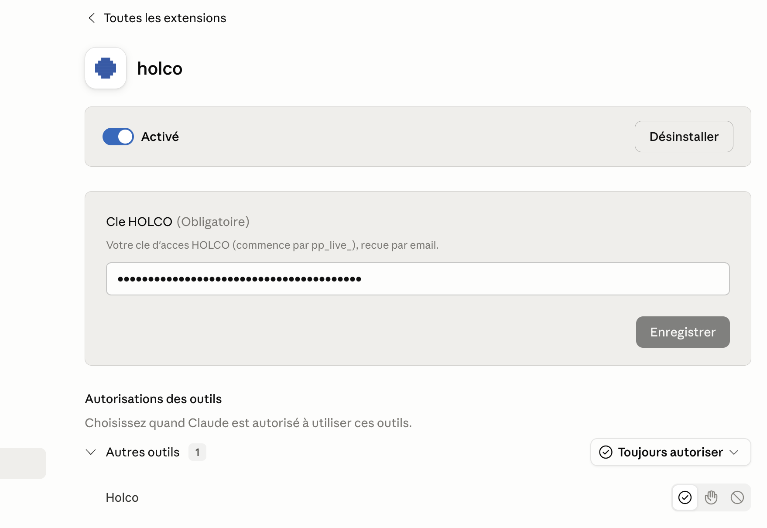The width and height of the screenshot is (767, 528).
Task: Focus the Cle HOLCO password field
Action: pyautogui.click(x=418, y=279)
